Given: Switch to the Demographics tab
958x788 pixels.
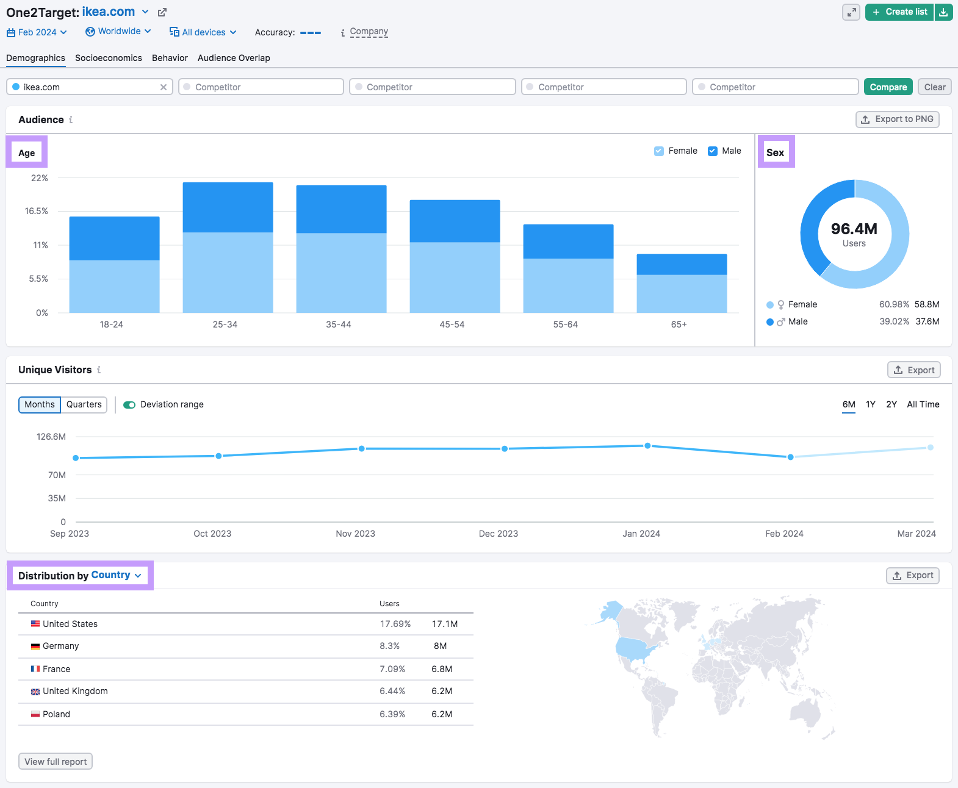Looking at the screenshot, I should pyautogui.click(x=35, y=58).
